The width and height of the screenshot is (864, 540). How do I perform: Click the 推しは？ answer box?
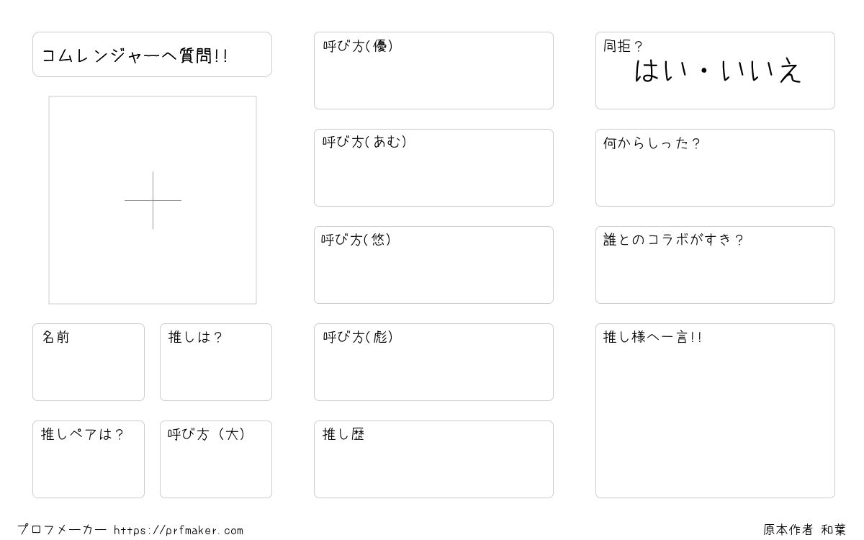[216, 362]
